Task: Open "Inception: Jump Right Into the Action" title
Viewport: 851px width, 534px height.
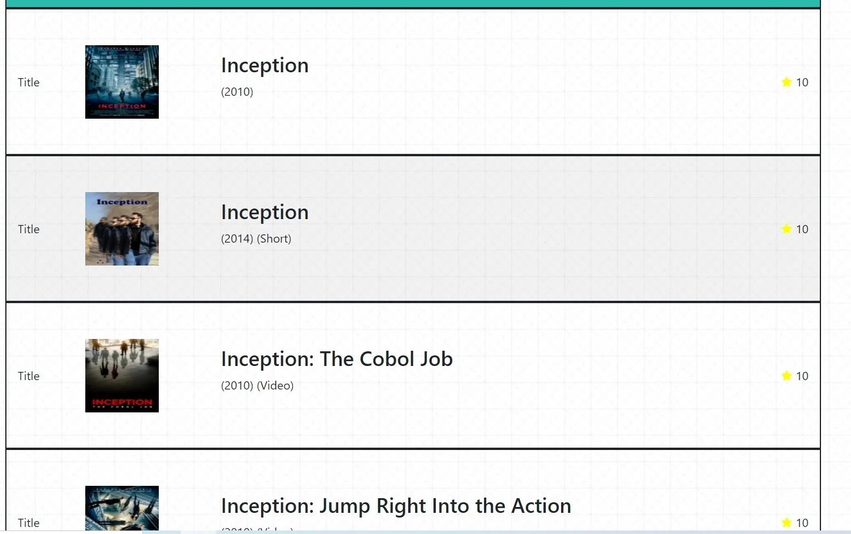Action: (x=396, y=506)
